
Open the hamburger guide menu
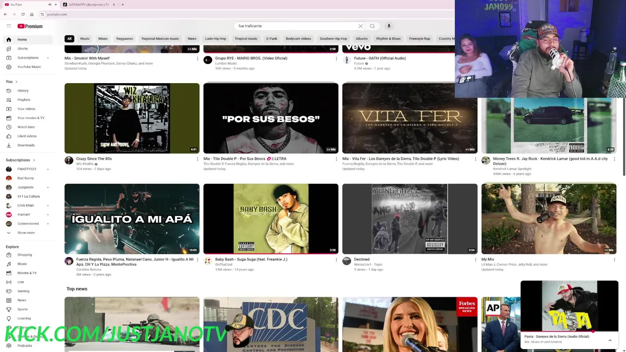[x=8, y=26]
